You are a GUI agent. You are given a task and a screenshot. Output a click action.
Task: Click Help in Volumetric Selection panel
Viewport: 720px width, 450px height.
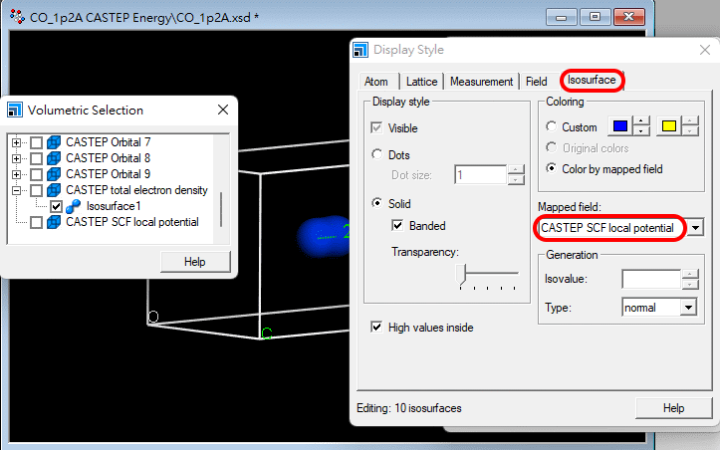point(195,262)
